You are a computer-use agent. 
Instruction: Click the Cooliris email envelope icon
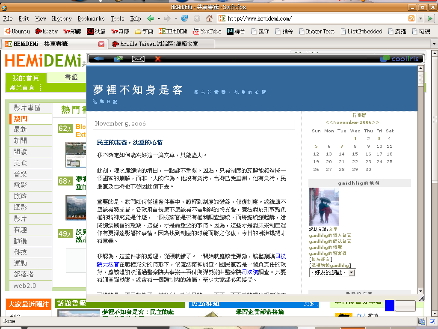click(138, 59)
